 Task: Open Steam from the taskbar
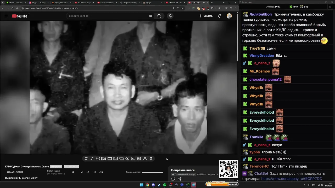point(159,185)
